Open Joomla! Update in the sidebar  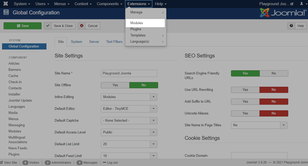coord(20,101)
